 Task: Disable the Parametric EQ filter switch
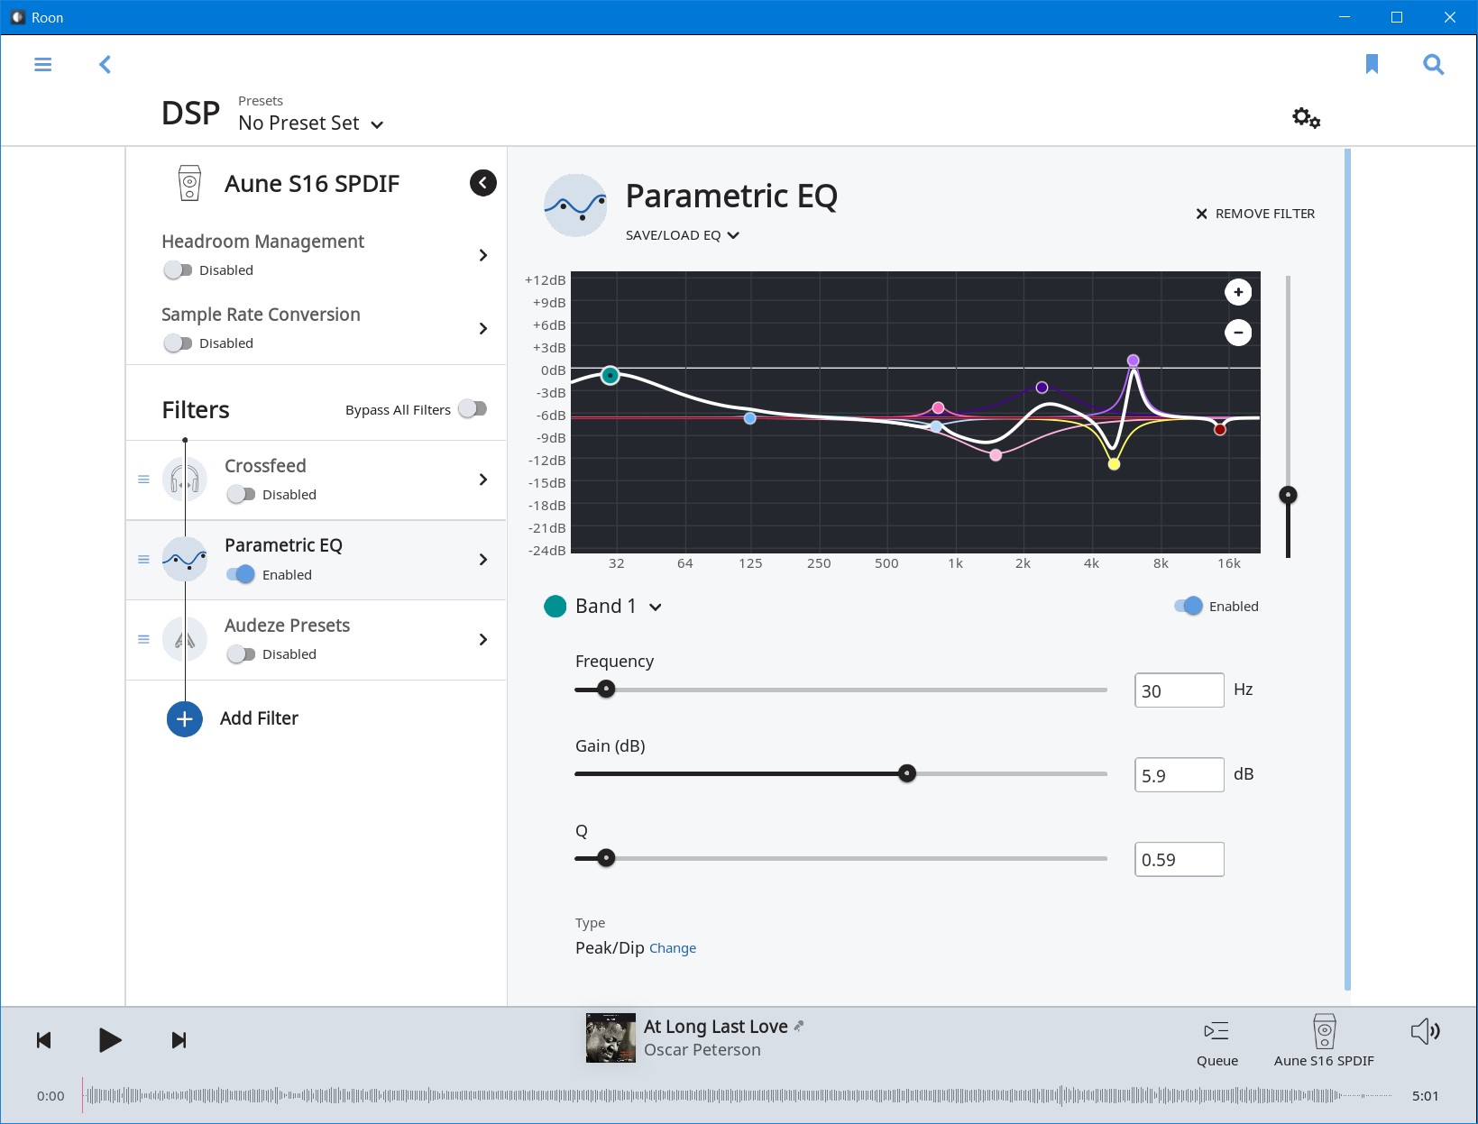coord(241,574)
